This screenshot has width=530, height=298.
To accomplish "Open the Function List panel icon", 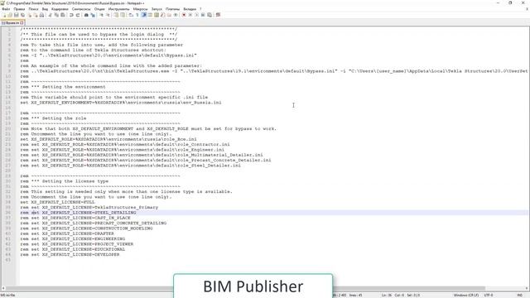I will 162,15.
